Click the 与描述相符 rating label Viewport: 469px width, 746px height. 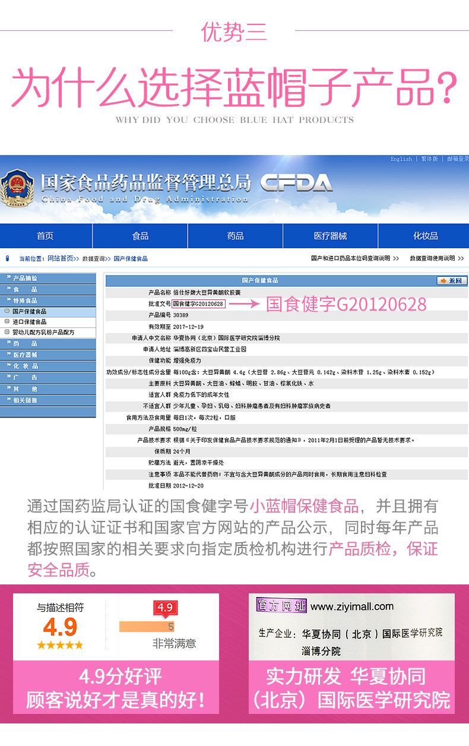(60, 608)
